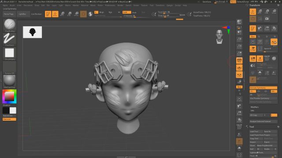Click the Frame icon on right shelf
Screen dimensions: 282x158
click(239, 99)
